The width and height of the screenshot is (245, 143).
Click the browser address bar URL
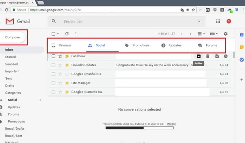55,10
